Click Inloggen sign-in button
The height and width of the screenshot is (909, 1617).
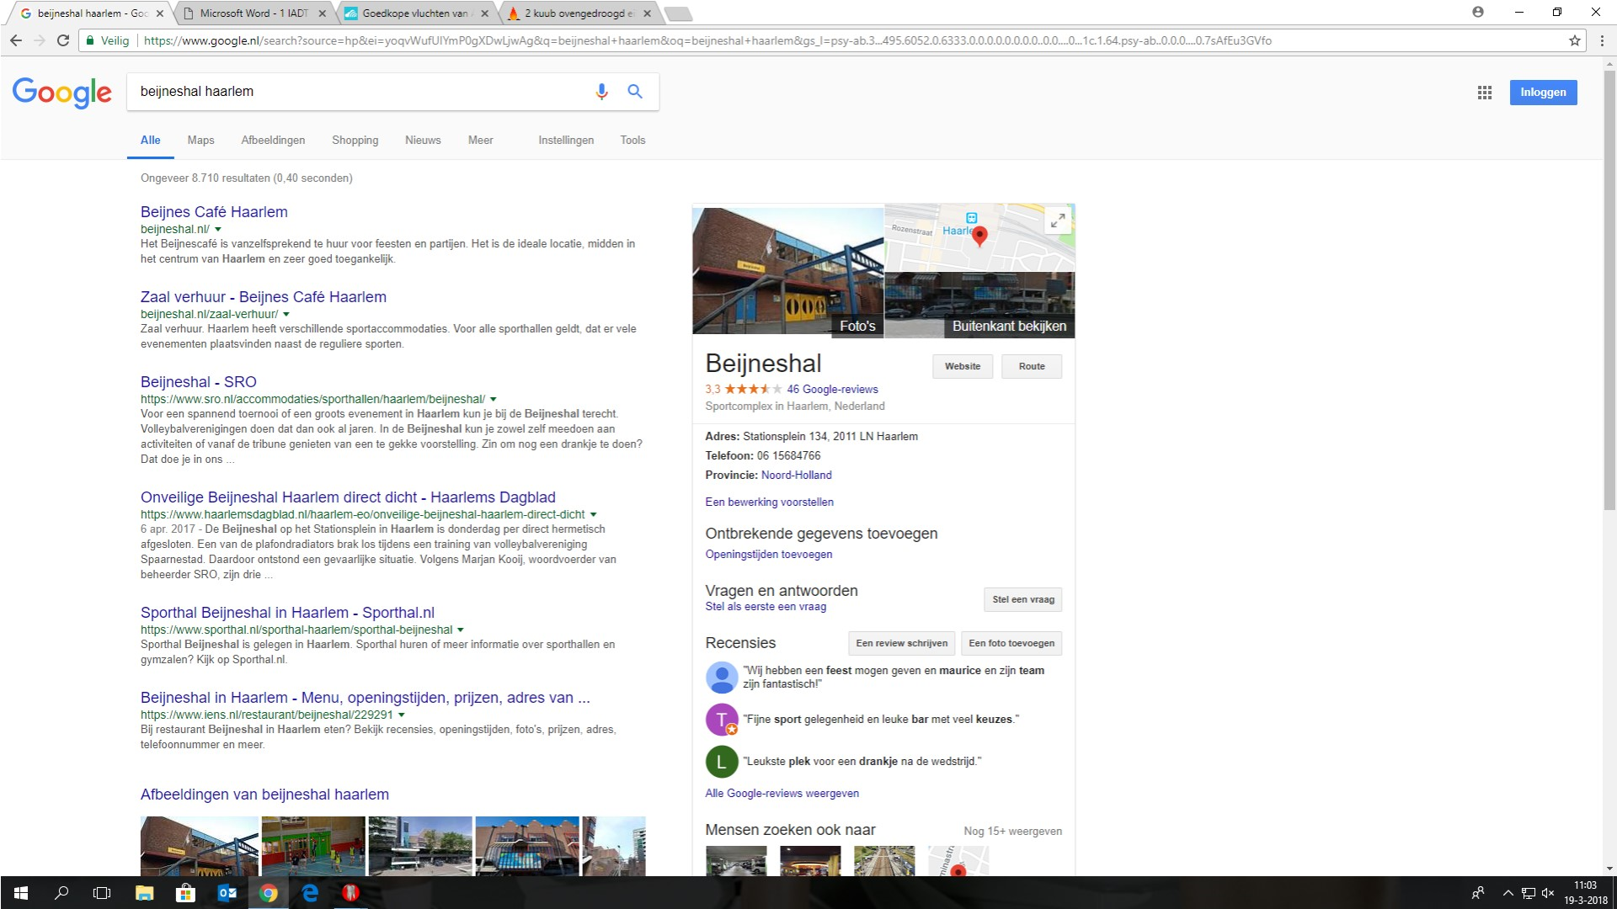pos(1543,93)
